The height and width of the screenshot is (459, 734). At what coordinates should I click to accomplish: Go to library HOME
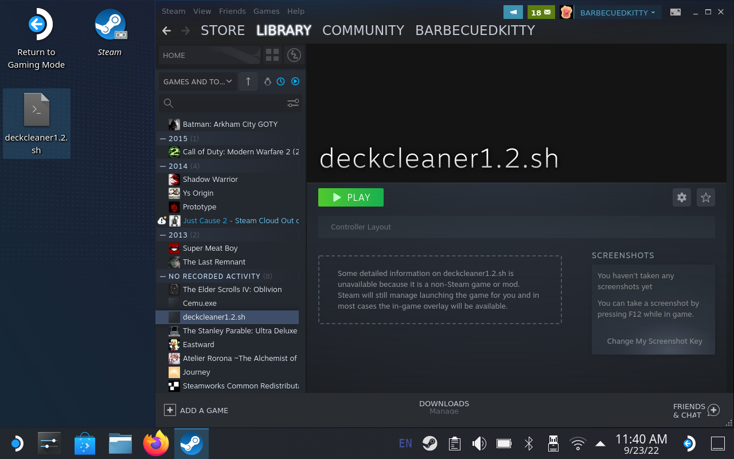click(x=210, y=55)
